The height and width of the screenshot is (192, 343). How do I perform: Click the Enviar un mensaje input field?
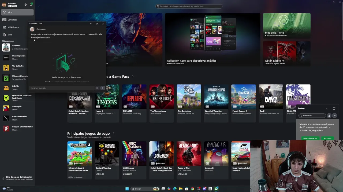coord(62,88)
